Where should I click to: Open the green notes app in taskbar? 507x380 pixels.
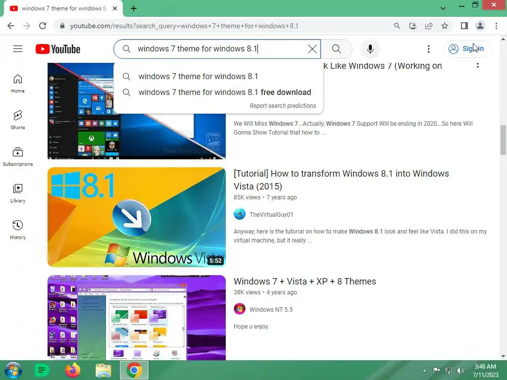42,370
